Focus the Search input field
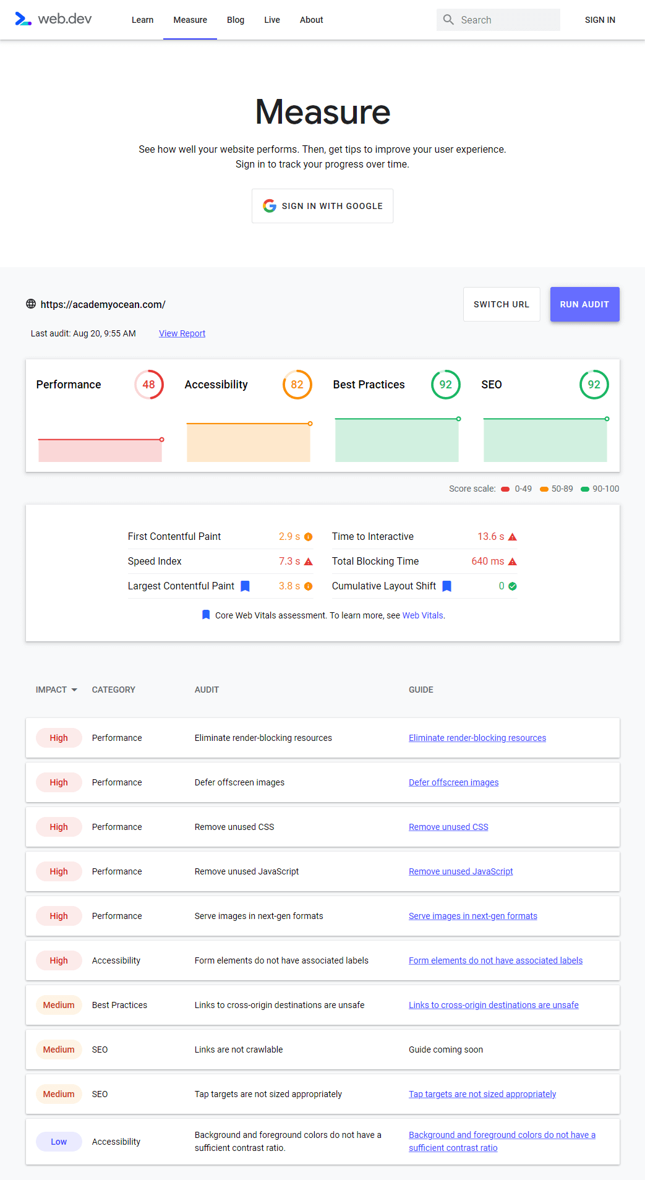This screenshot has width=645, height=1180. point(507,20)
